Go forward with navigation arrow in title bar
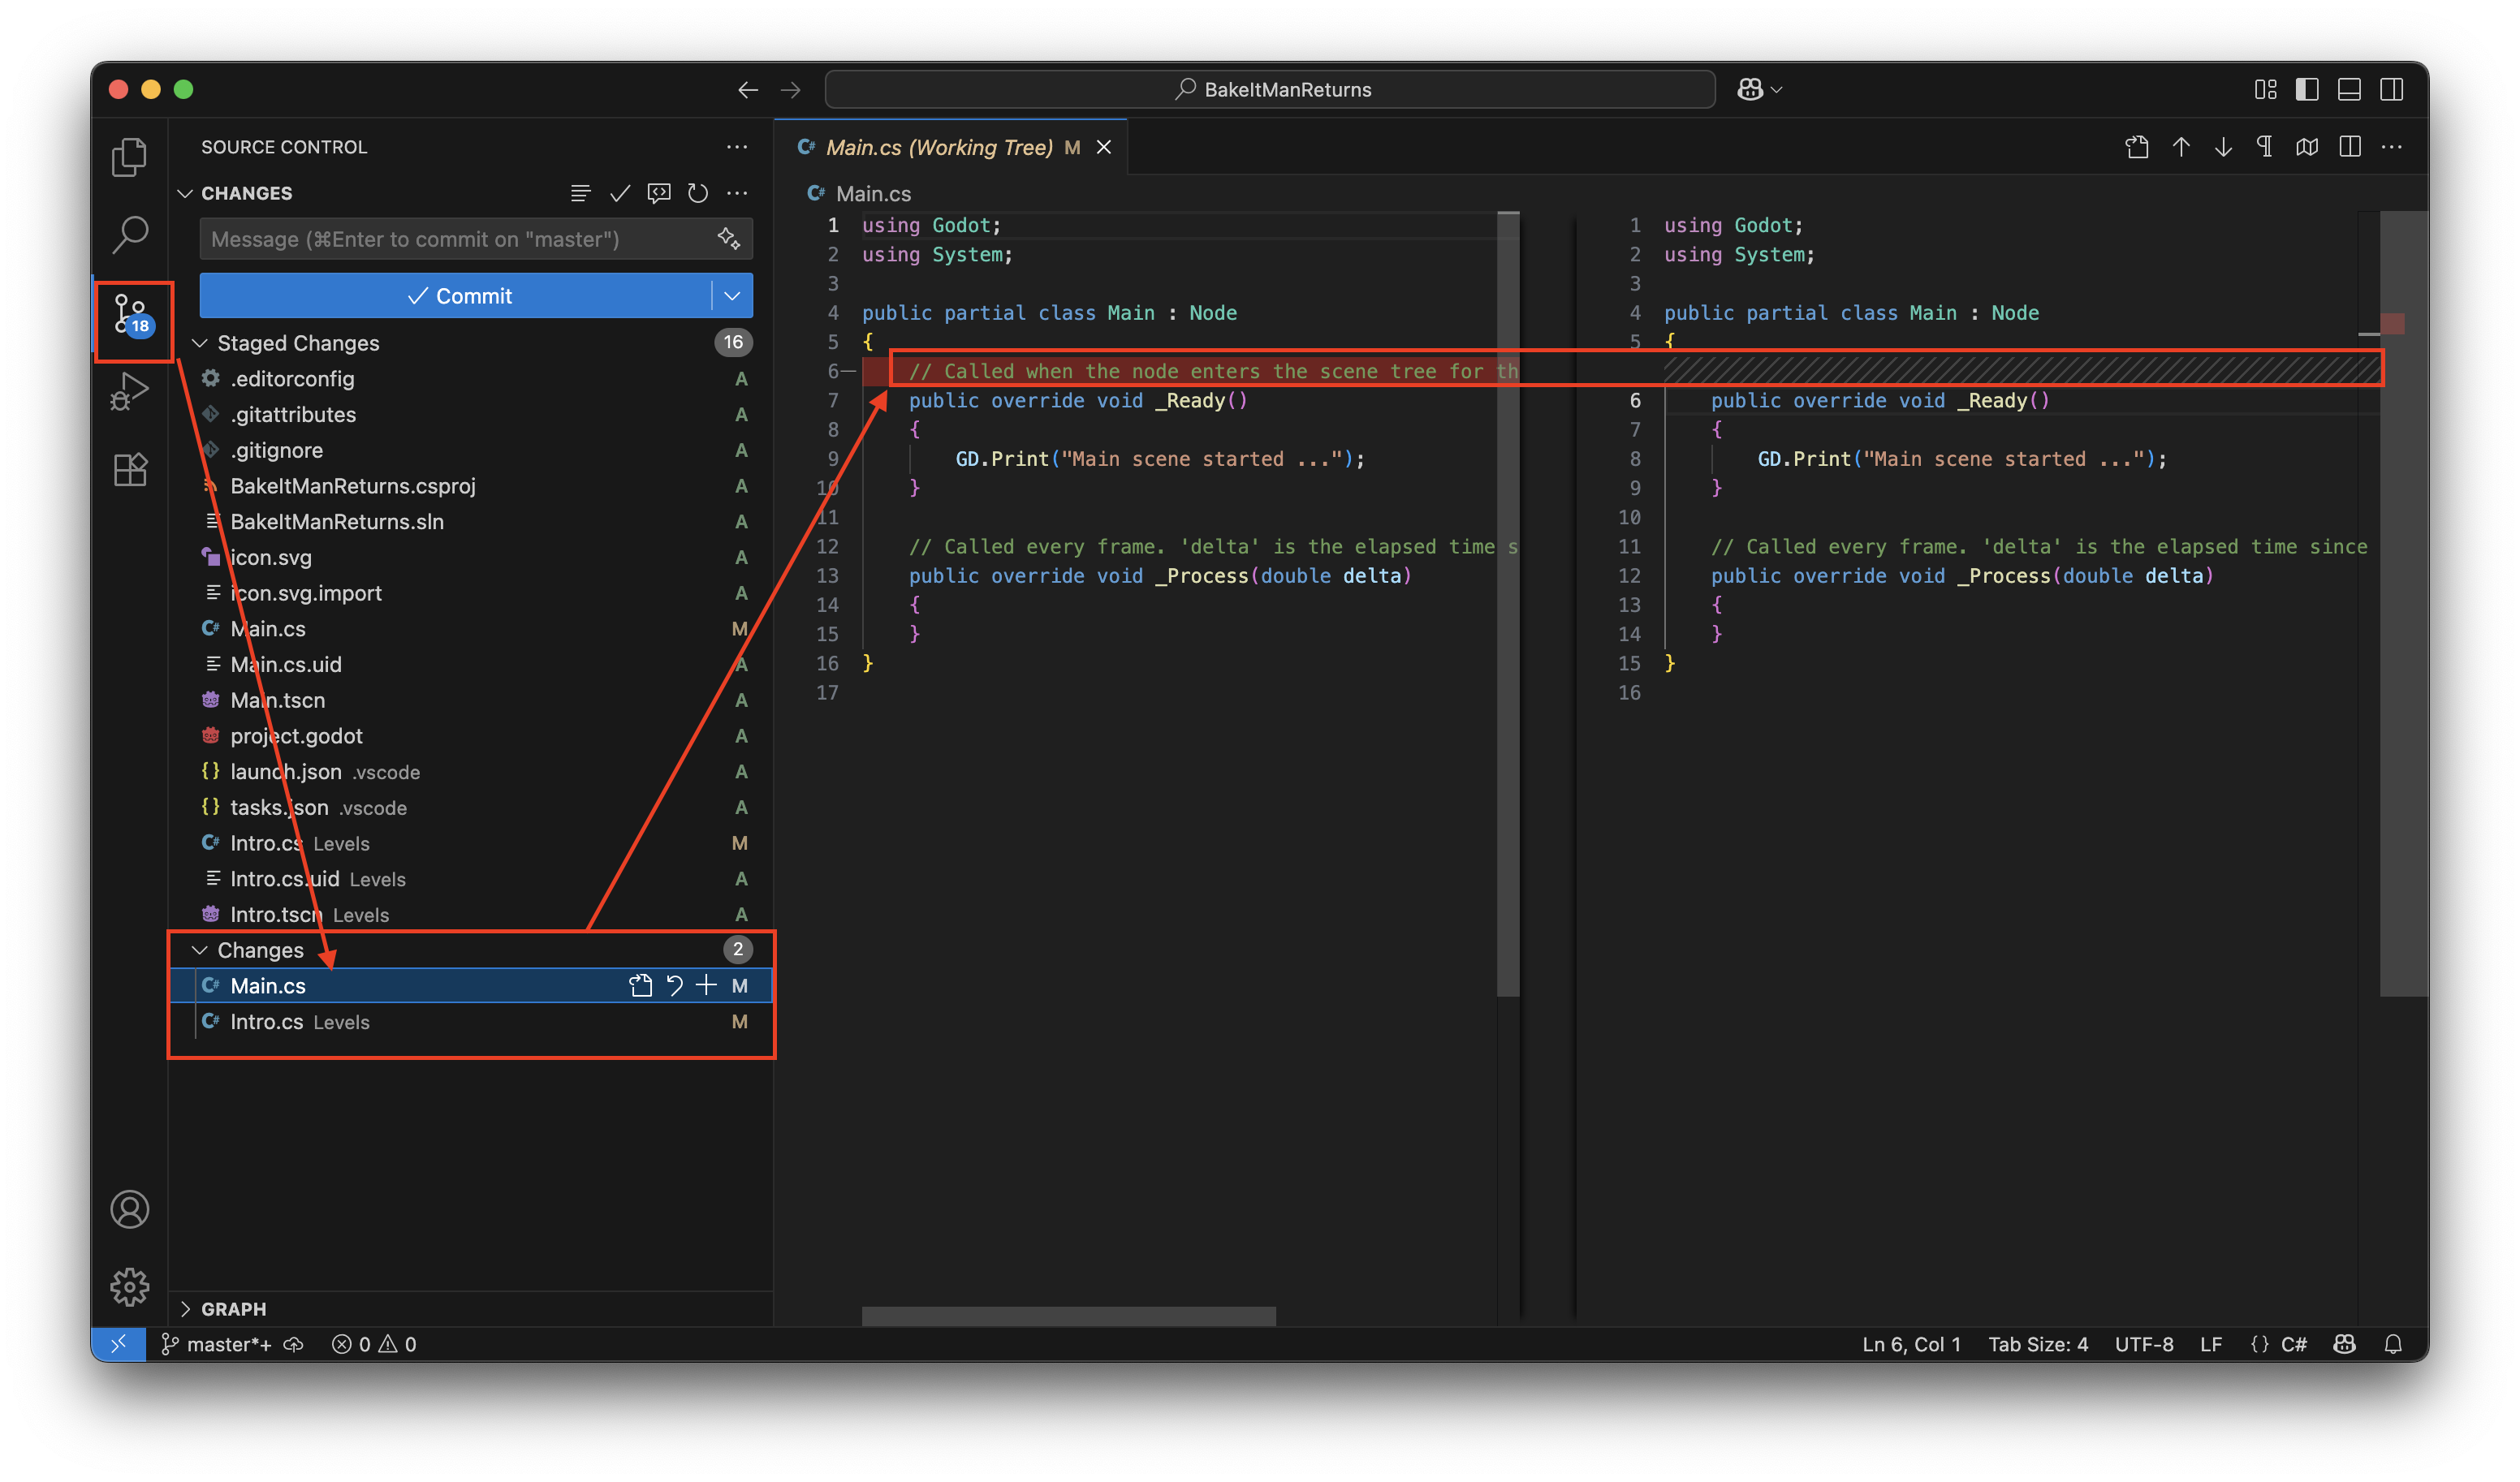2520x1482 pixels. coord(791,90)
